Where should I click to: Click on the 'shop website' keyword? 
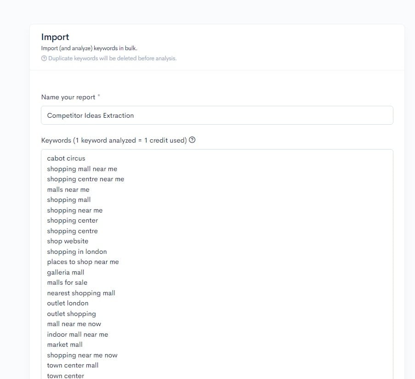click(x=68, y=241)
